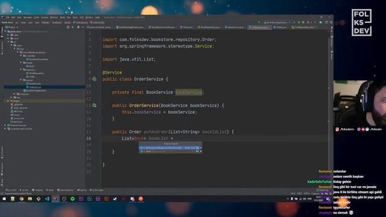Select the target folder
The height and width of the screenshot is (217, 386).
tap(15, 101)
